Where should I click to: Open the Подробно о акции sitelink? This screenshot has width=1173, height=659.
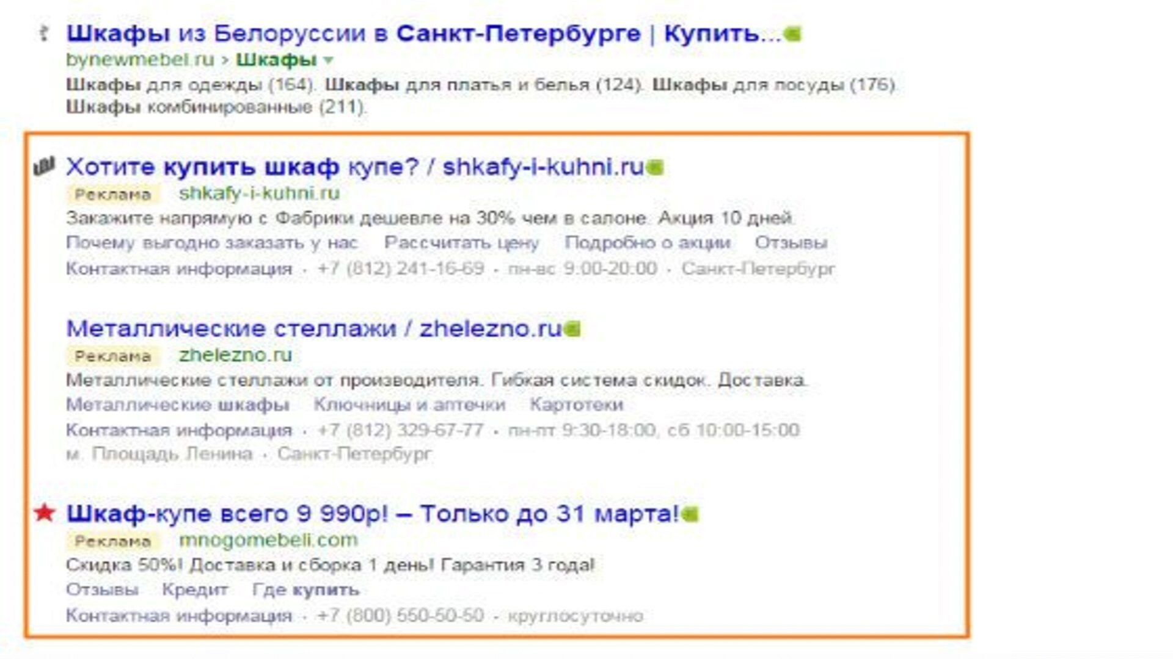(x=648, y=243)
